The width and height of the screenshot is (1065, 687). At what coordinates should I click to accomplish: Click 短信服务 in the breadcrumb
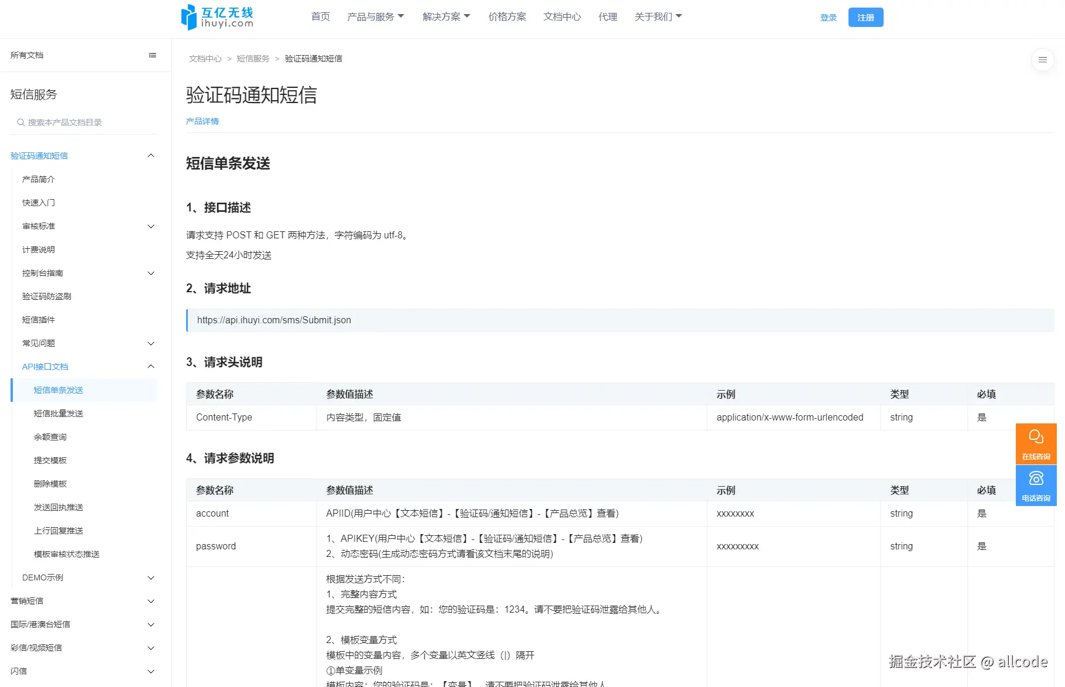[253, 59]
